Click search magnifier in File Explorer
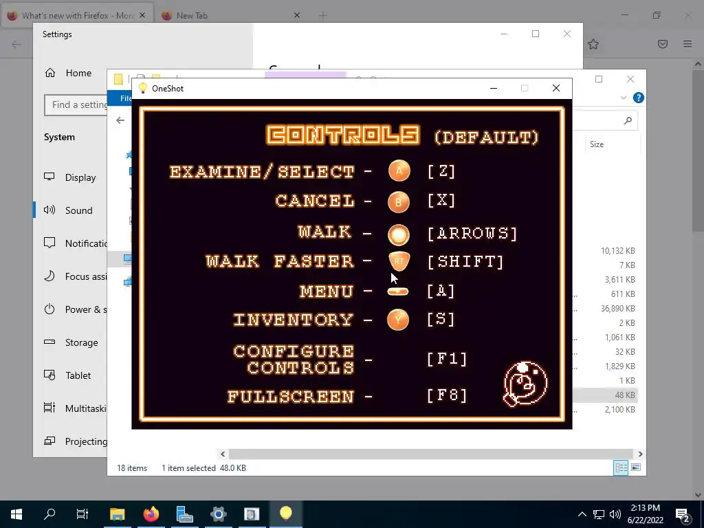Viewport: 704px width, 528px height. point(628,120)
